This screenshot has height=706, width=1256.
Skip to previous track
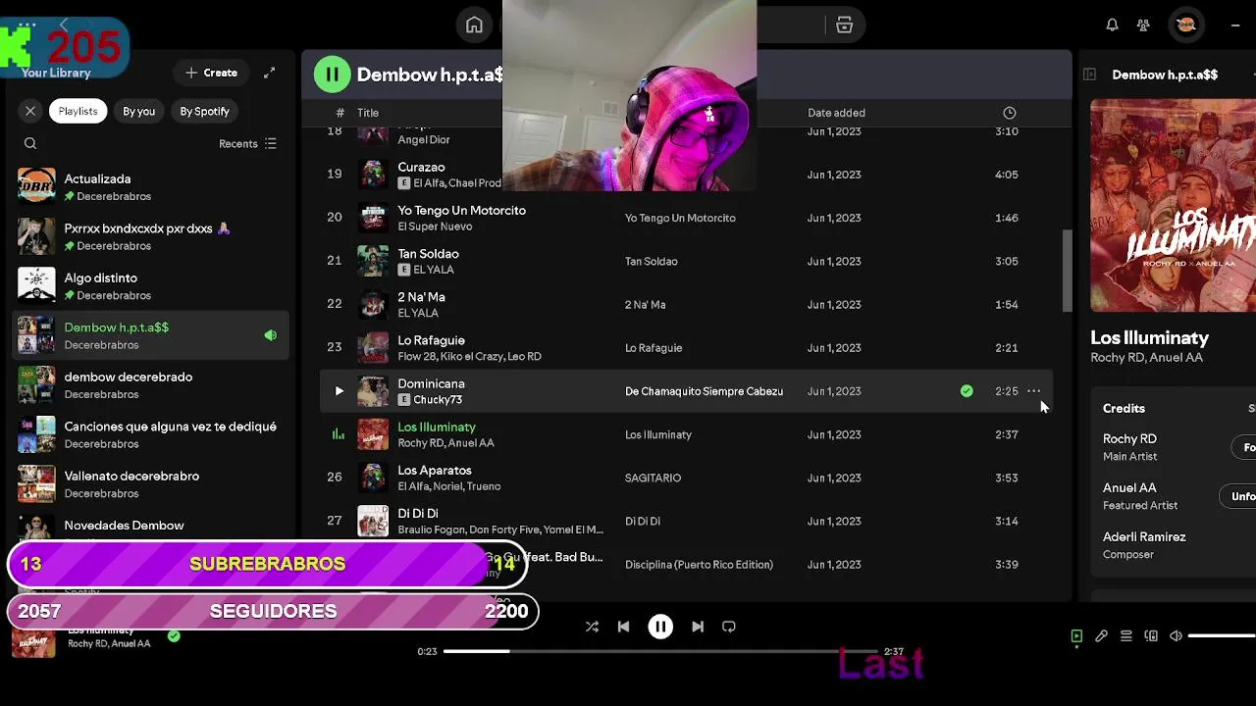(623, 627)
